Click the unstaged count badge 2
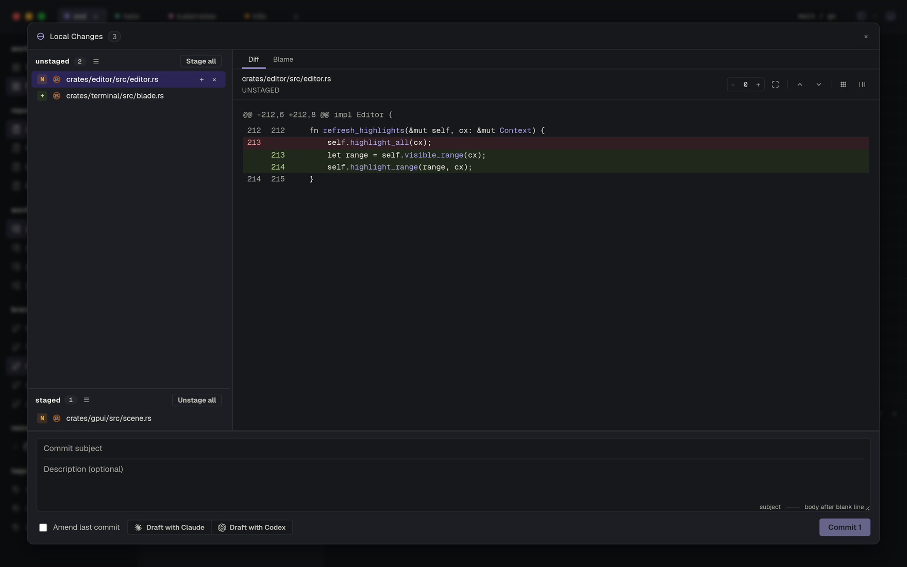 [x=79, y=61]
